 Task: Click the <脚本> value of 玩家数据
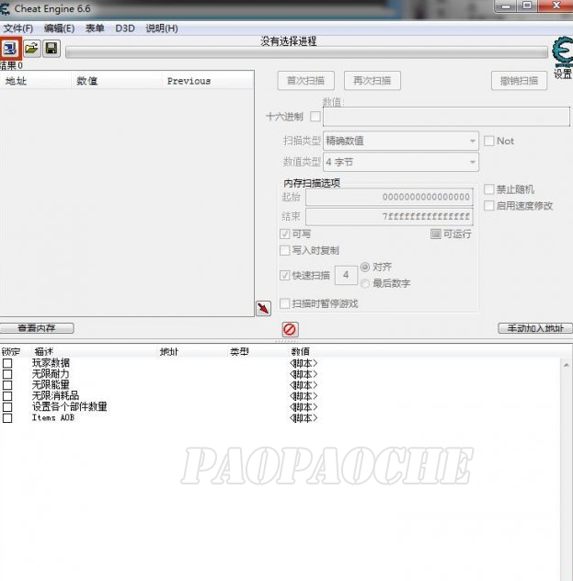click(x=304, y=363)
